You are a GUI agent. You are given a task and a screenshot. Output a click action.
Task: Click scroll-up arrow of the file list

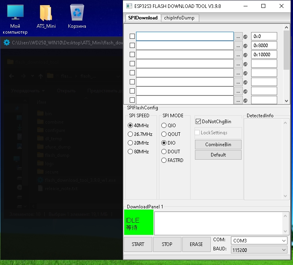pyautogui.click(x=286, y=27)
